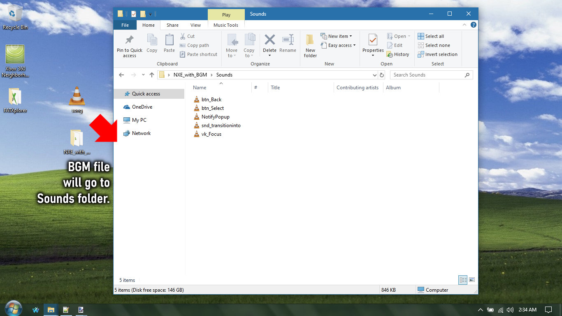Select the FATXplorer desktop icon
This screenshot has height=316, width=562.
[x=15, y=100]
